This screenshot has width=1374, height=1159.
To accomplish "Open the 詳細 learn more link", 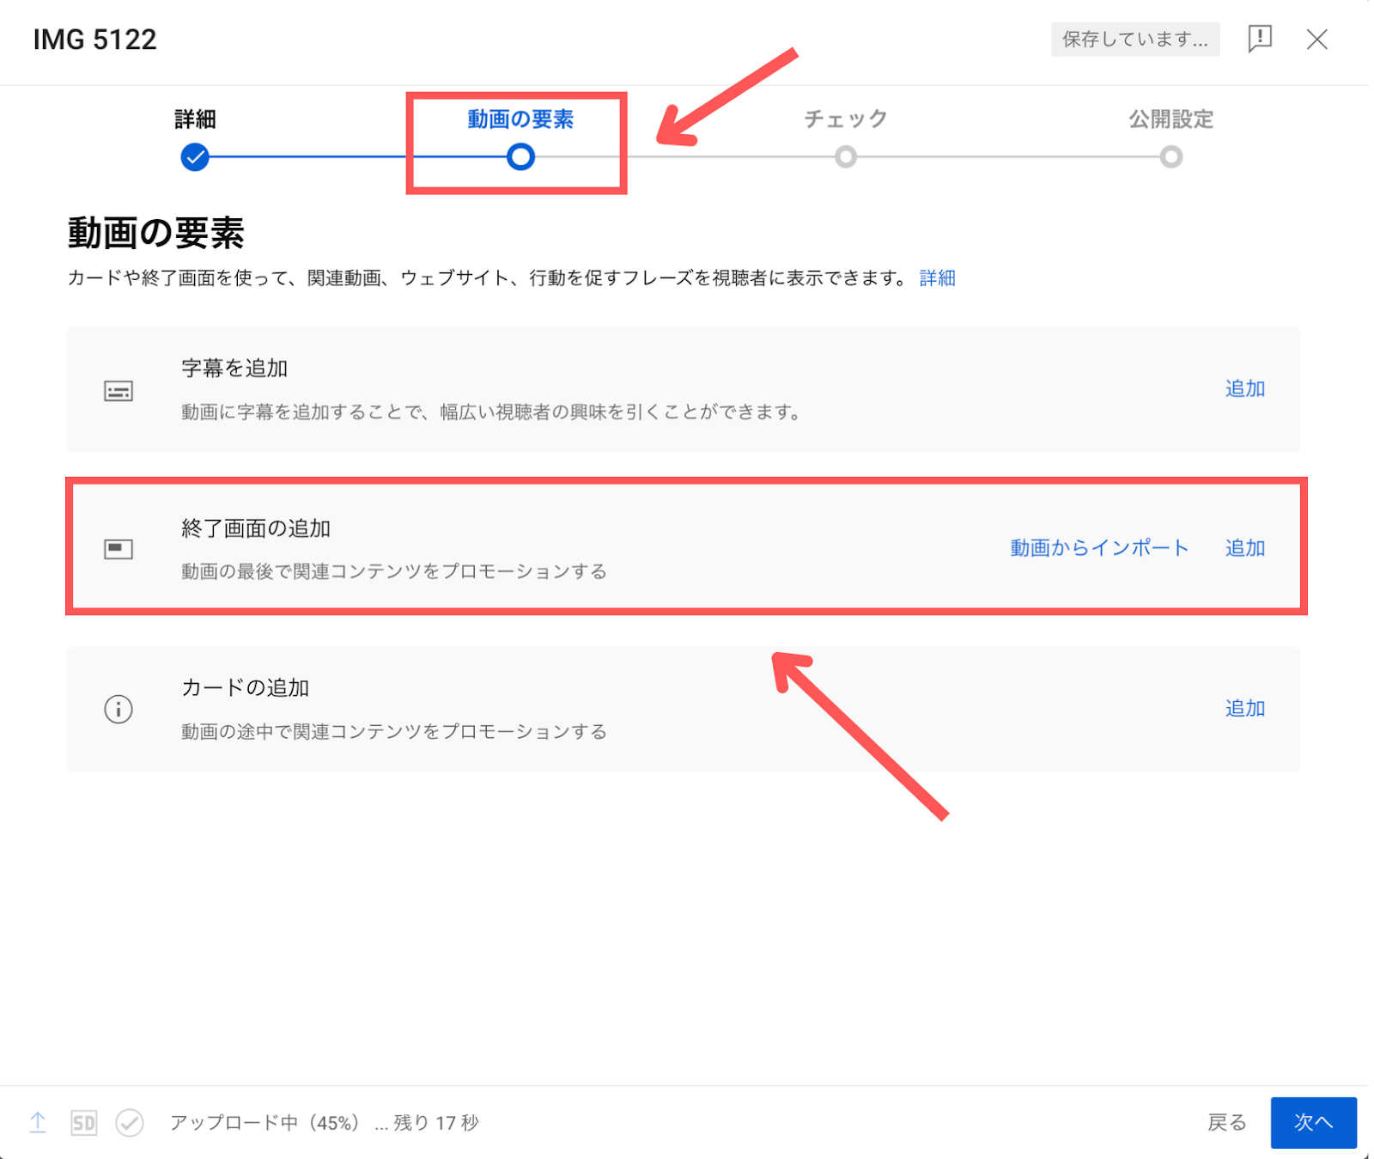I will pyautogui.click(x=938, y=278).
